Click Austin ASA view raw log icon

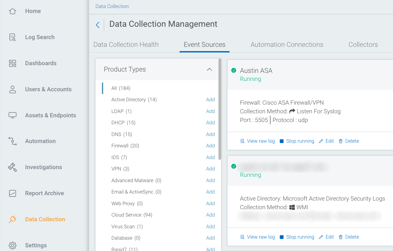coord(242,141)
